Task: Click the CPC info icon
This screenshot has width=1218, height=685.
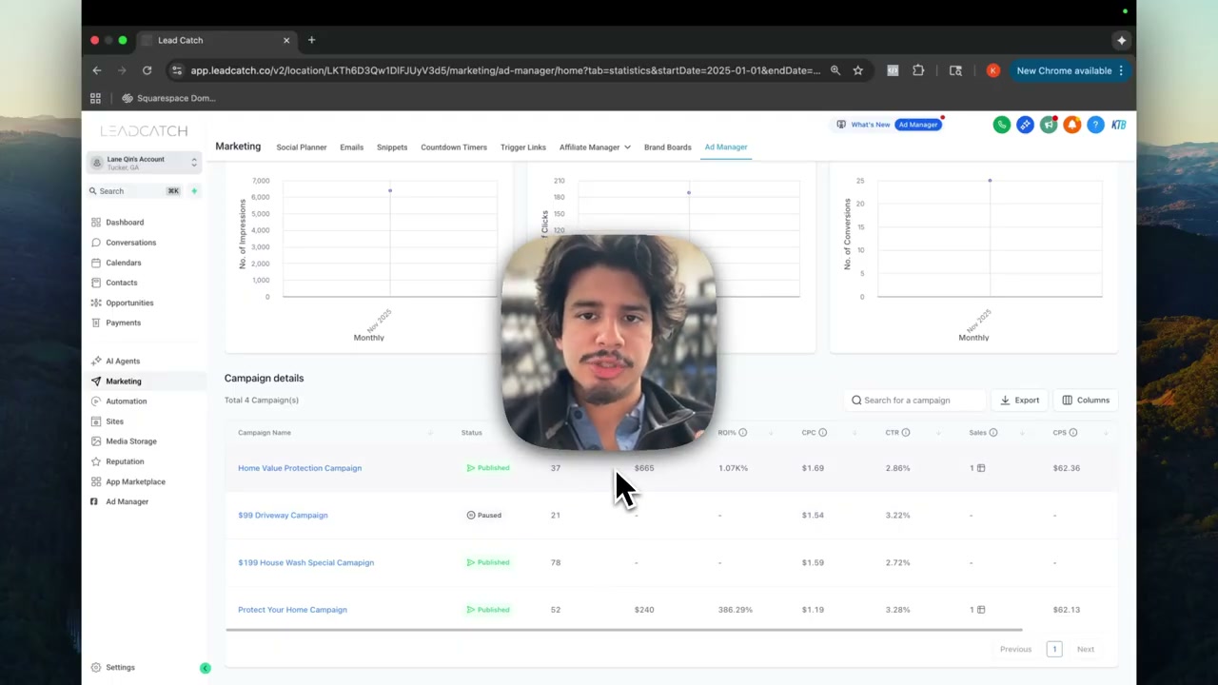Action: pyautogui.click(x=823, y=433)
